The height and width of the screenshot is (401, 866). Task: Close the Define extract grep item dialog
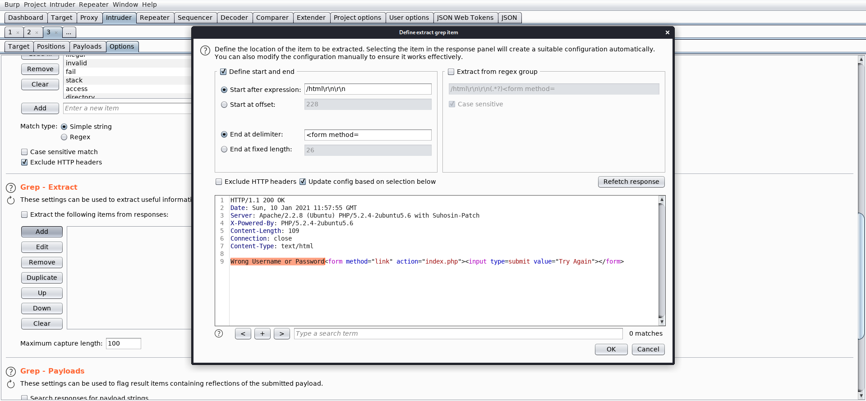[x=668, y=32]
